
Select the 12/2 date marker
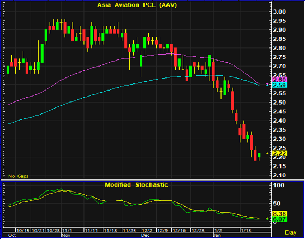147,231
